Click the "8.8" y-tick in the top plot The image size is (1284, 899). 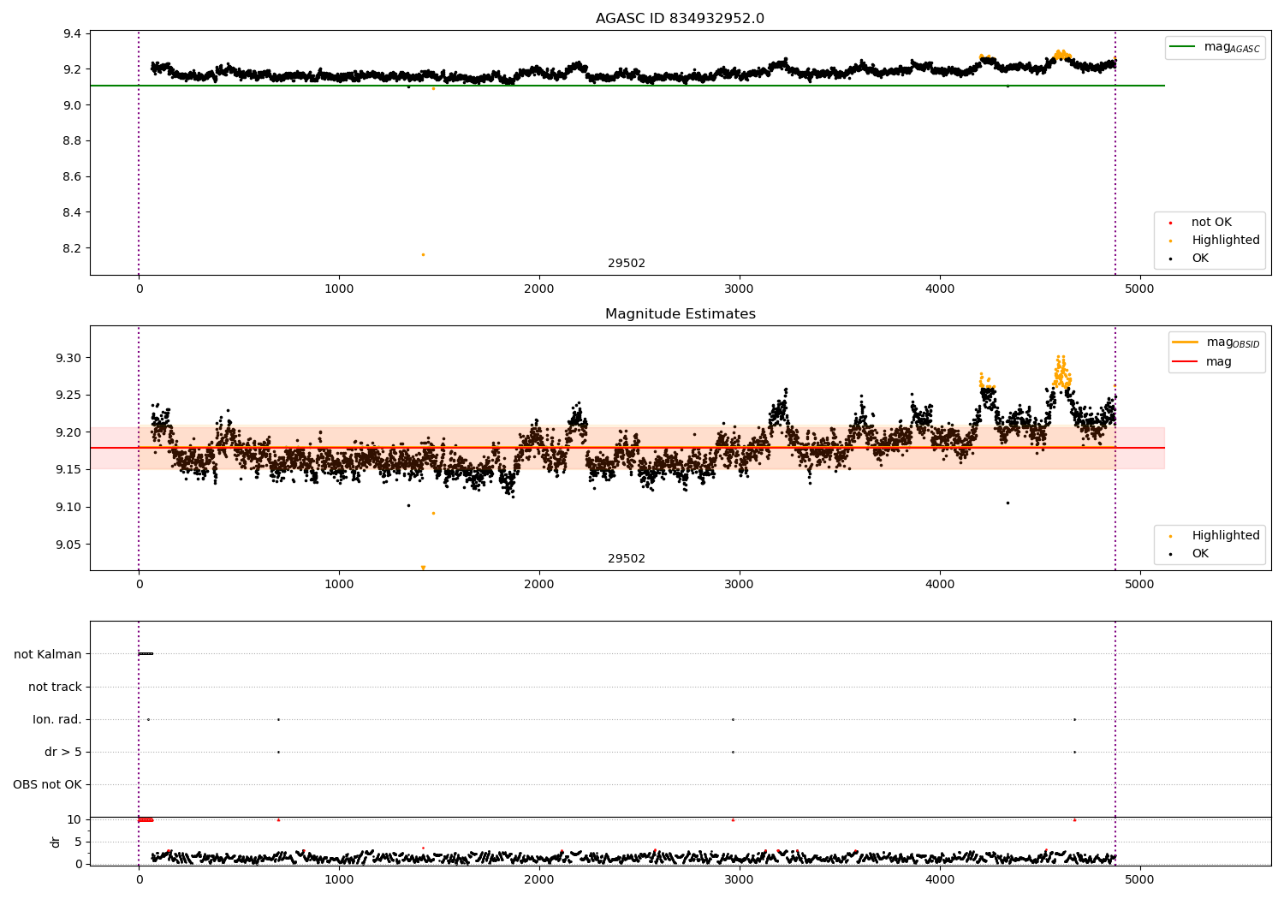73,141
